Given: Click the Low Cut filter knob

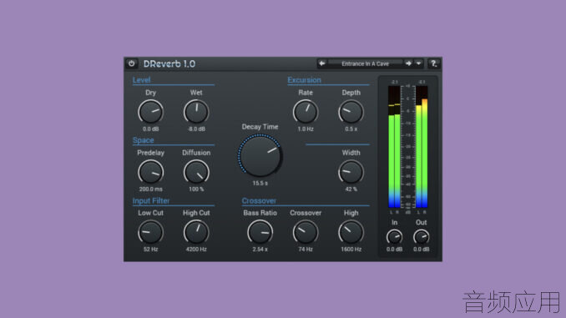Looking at the screenshot, I should (x=151, y=232).
